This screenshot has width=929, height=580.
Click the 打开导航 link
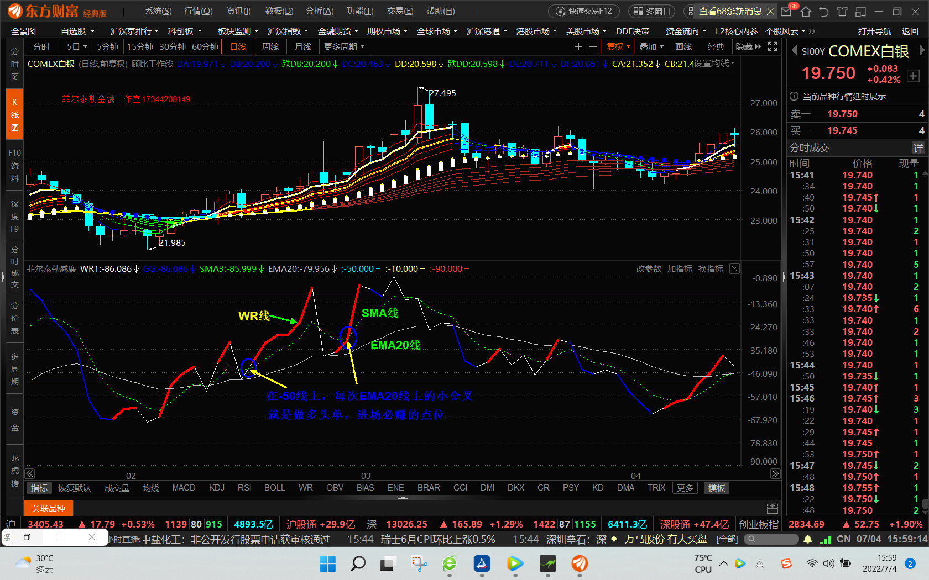(875, 31)
